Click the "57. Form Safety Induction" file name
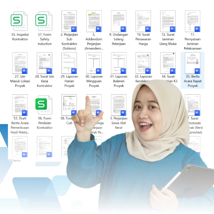Screen dimensions: 214x214 44,39
